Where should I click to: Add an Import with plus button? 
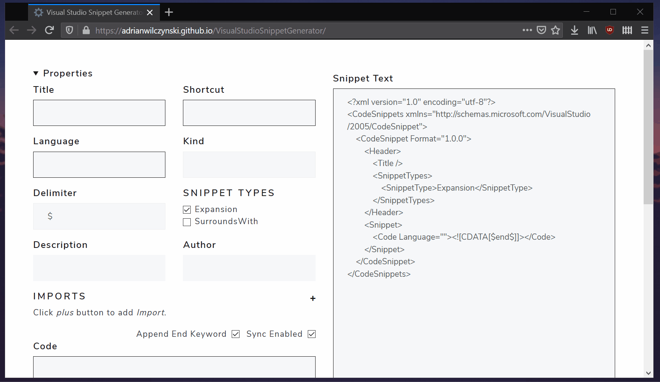click(312, 299)
